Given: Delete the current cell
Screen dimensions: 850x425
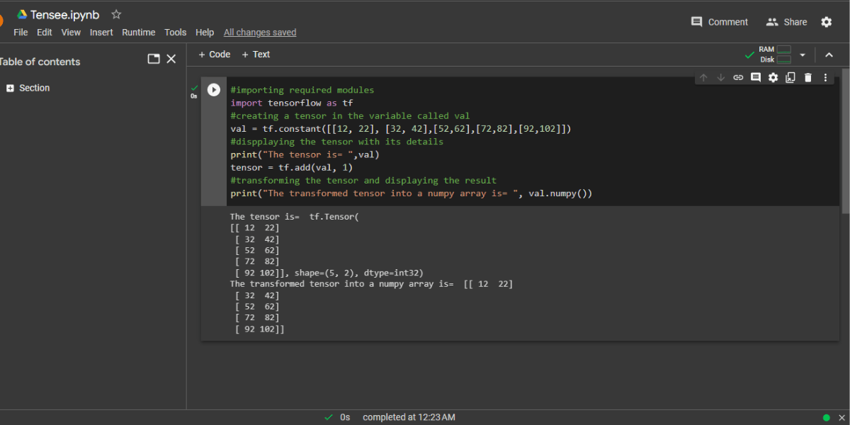Looking at the screenshot, I should coord(807,77).
